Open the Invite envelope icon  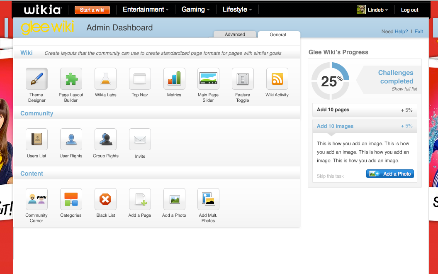140,139
